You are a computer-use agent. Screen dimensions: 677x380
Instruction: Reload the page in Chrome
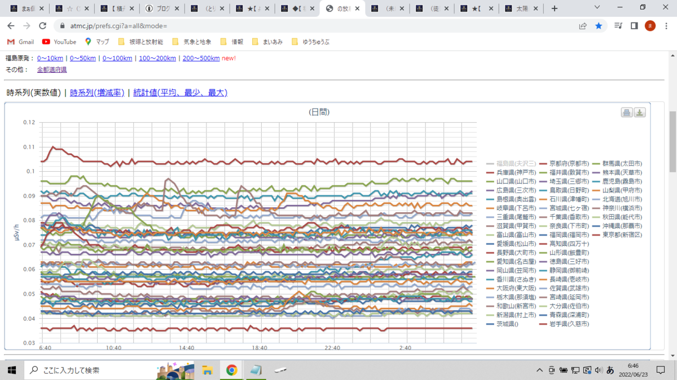point(42,26)
